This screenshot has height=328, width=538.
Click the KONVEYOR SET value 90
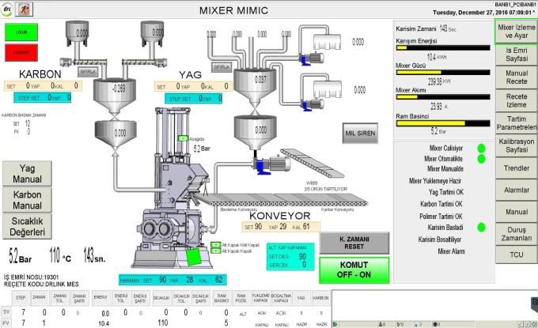[x=258, y=227]
